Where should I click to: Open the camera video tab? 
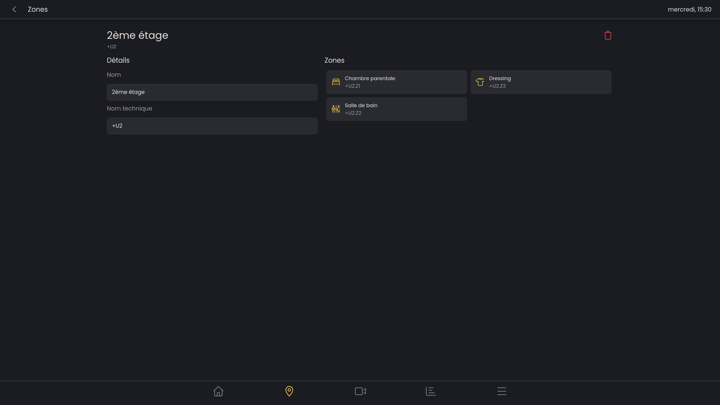(x=360, y=391)
